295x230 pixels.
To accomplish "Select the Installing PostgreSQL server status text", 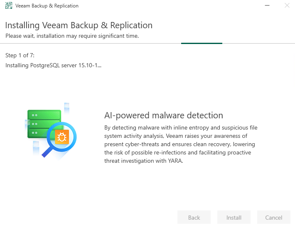I will 53,65.
